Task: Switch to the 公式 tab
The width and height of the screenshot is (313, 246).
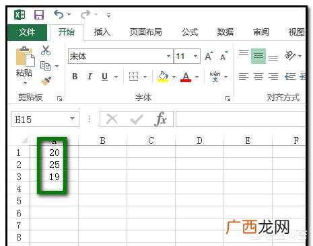Action: [x=190, y=32]
